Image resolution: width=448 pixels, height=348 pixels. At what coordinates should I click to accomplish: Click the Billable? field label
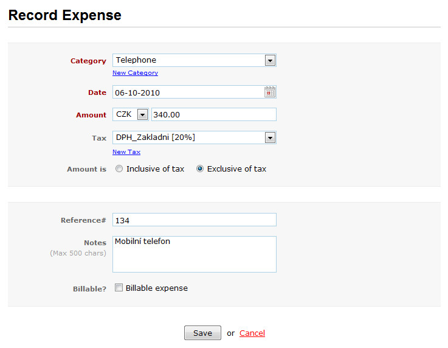point(89,289)
